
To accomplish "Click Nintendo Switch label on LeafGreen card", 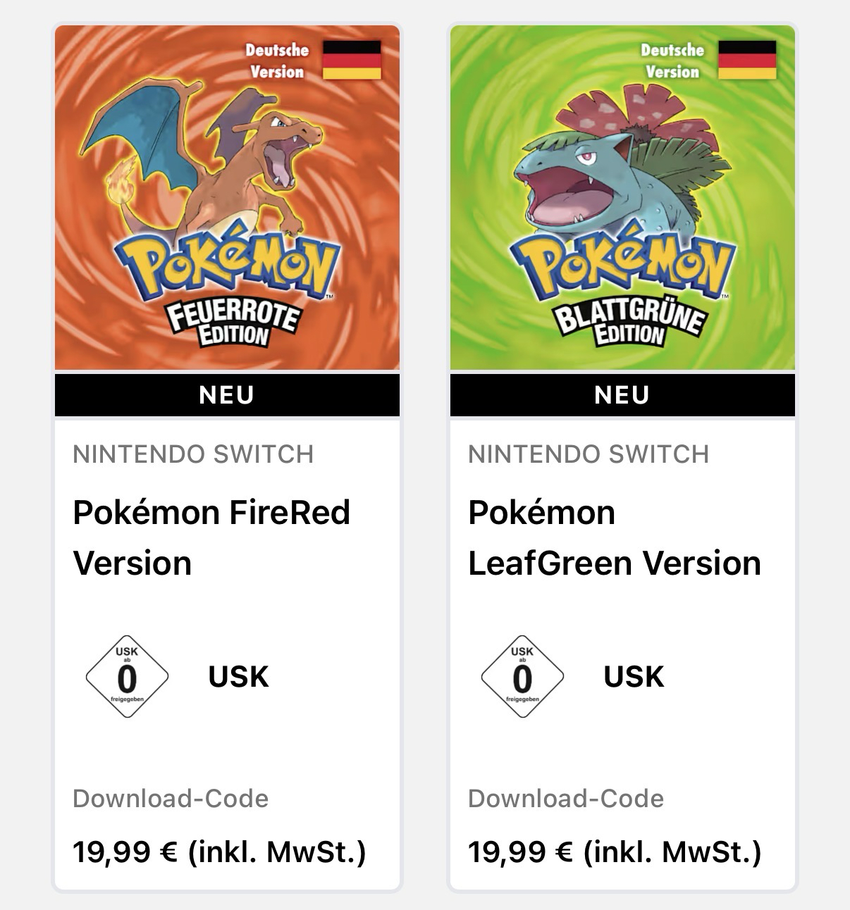I will [589, 454].
